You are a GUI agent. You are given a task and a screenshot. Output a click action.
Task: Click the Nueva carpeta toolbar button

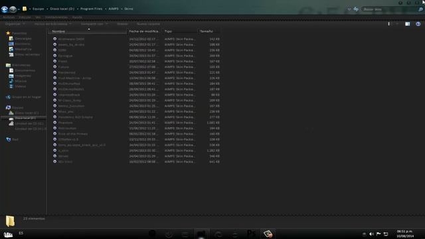coord(148,24)
